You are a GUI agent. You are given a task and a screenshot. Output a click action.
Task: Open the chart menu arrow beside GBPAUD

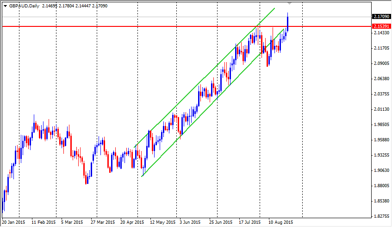pyautogui.click(x=5, y=6)
